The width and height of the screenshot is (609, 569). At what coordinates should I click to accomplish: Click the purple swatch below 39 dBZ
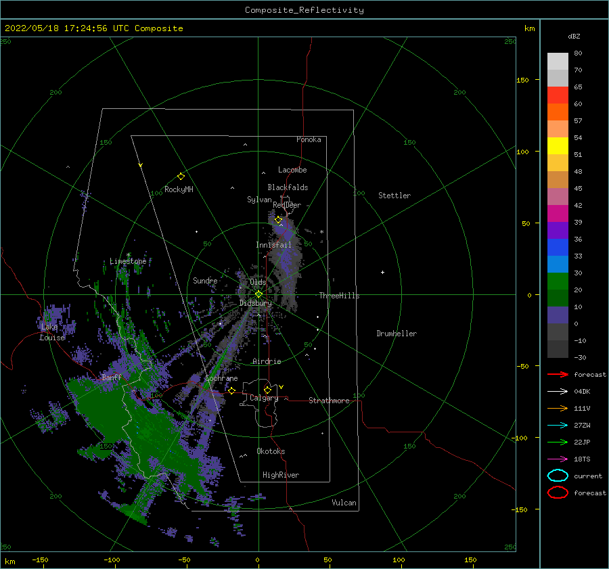(558, 230)
